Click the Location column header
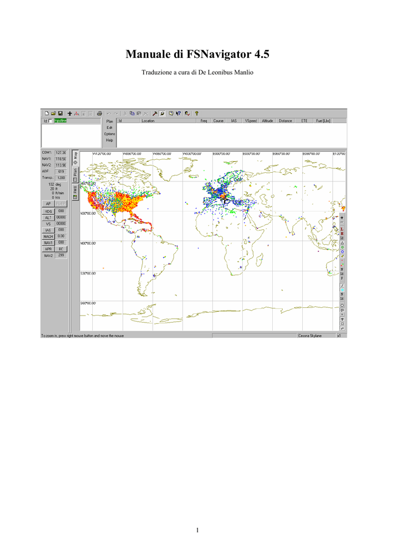 click(167, 120)
